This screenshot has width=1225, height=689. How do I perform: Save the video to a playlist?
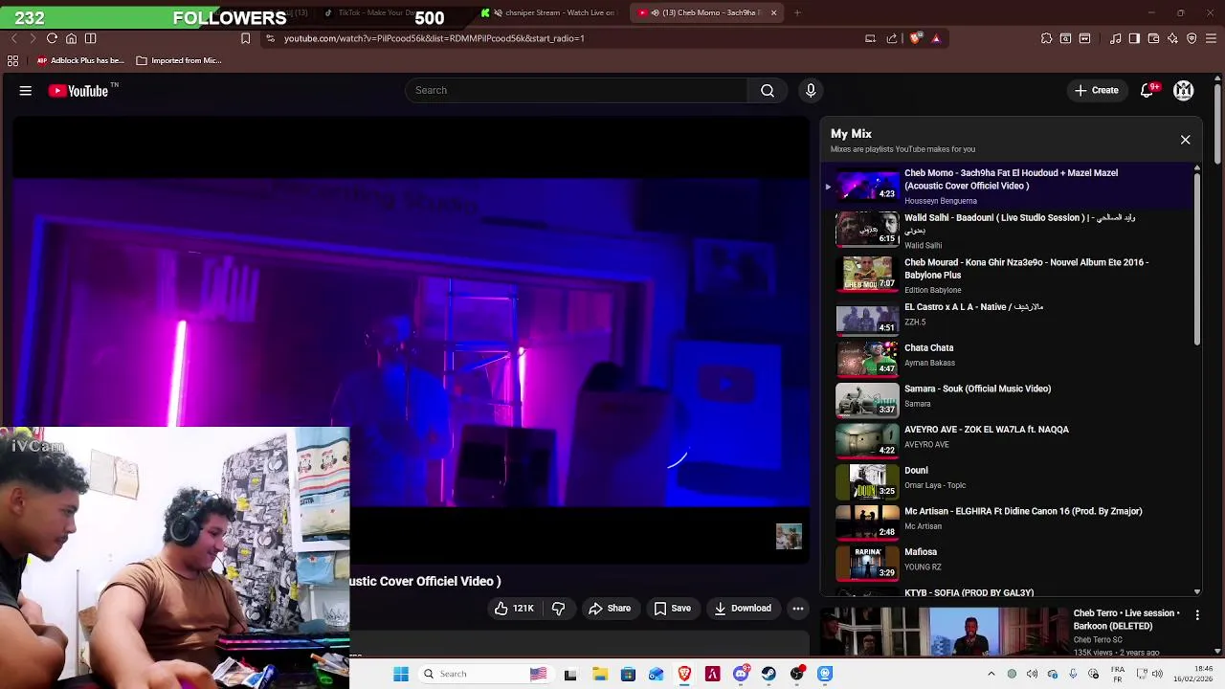(672, 609)
